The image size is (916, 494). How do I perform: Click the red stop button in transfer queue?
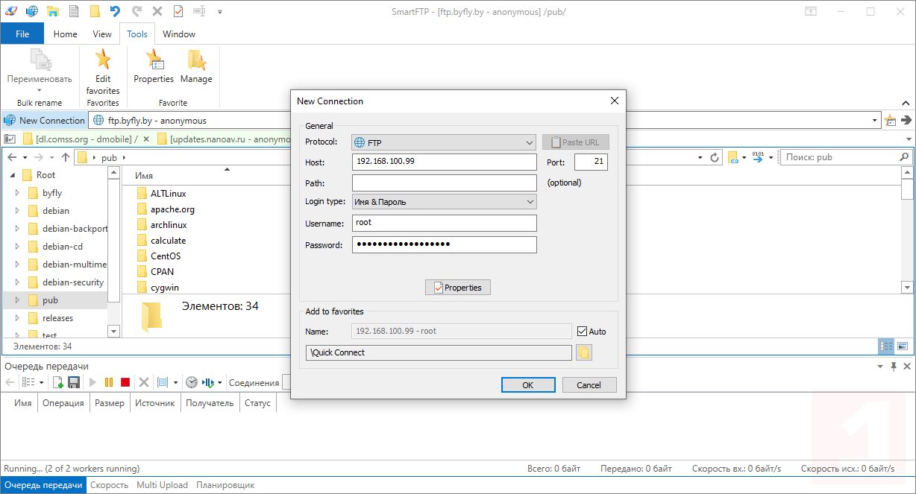pyautogui.click(x=125, y=382)
